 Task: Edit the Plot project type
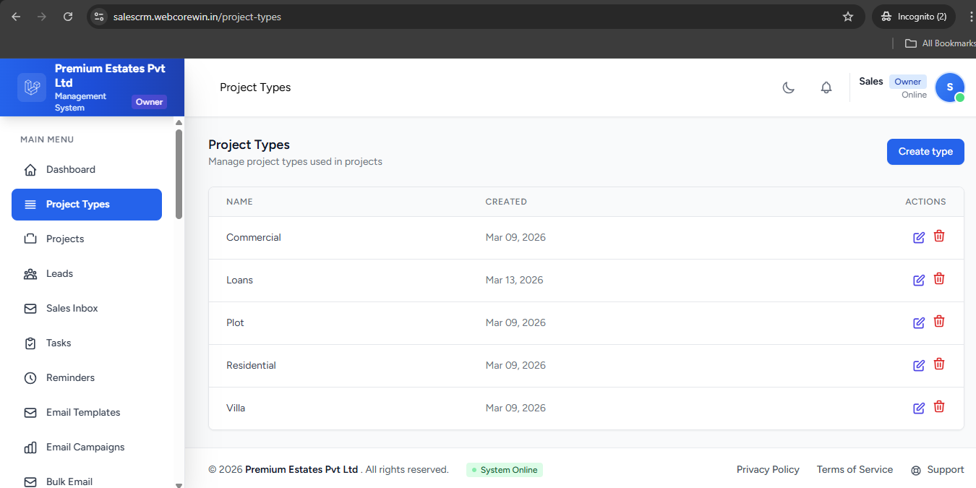pos(918,322)
